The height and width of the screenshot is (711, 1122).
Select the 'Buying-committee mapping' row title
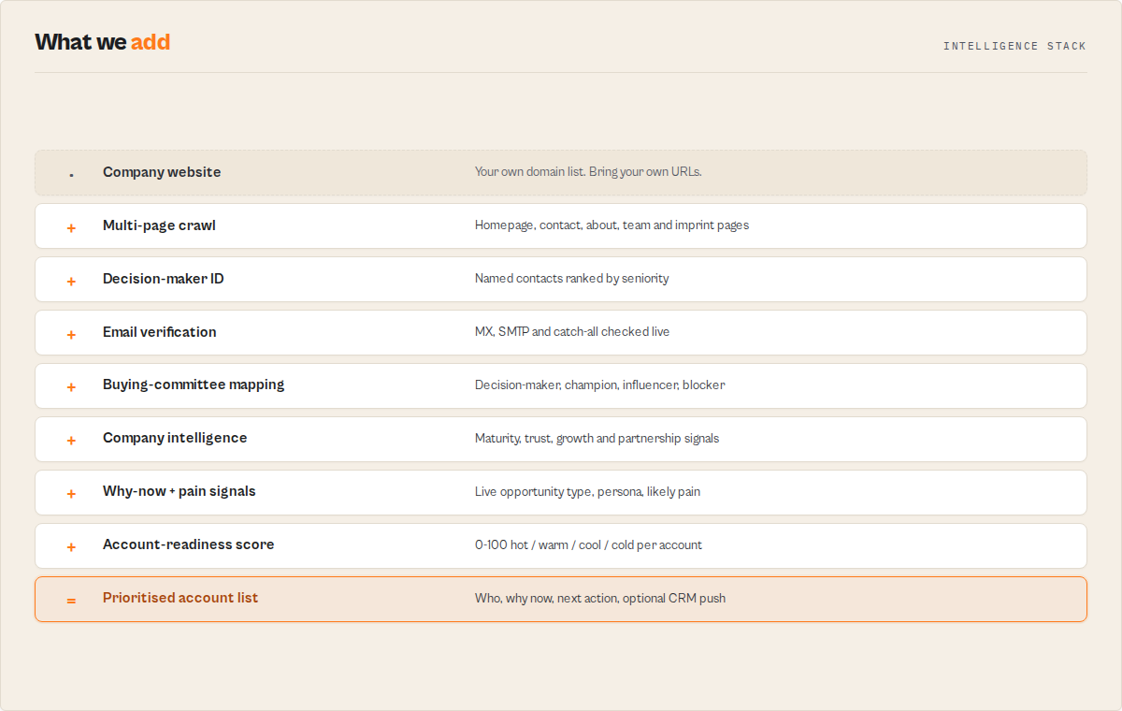pyautogui.click(x=194, y=385)
